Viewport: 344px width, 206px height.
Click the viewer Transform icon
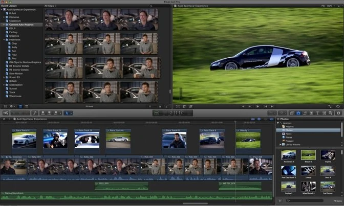click(178, 106)
